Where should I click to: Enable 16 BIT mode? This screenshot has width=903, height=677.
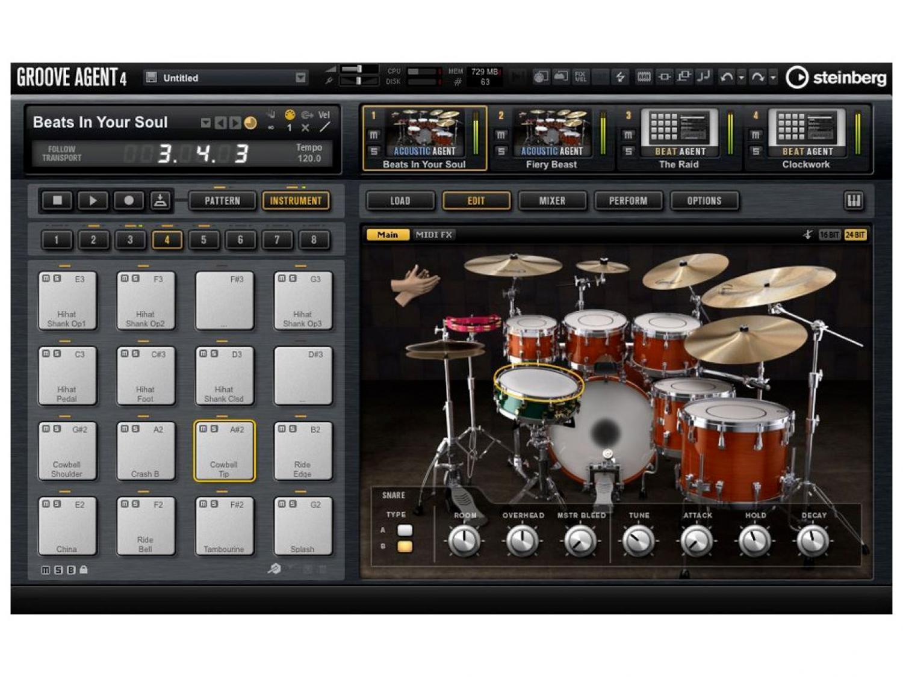tap(829, 235)
